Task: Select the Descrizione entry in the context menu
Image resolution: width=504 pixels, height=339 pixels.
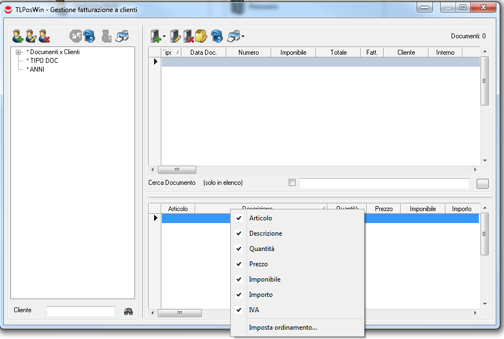Action: pyautogui.click(x=266, y=233)
